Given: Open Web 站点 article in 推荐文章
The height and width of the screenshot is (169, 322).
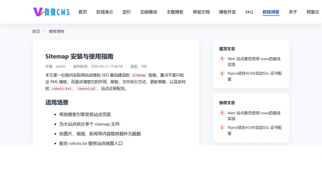Looking at the screenshot, I should click(254, 116).
